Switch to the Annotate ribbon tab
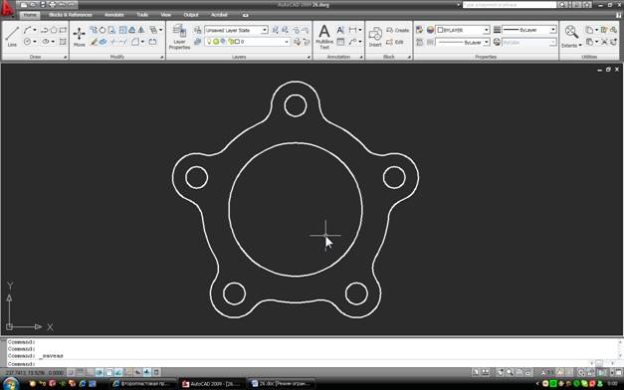Image resolution: width=624 pixels, height=390 pixels. (x=114, y=15)
